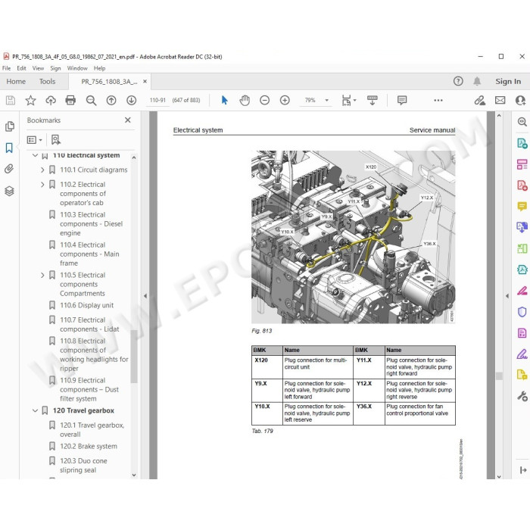This screenshot has height=530, width=530.
Task: Open the 110.6 Display unit bookmark
Action: [86, 305]
